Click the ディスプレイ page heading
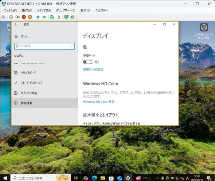The height and width of the screenshot is (181, 215). pos(95,36)
